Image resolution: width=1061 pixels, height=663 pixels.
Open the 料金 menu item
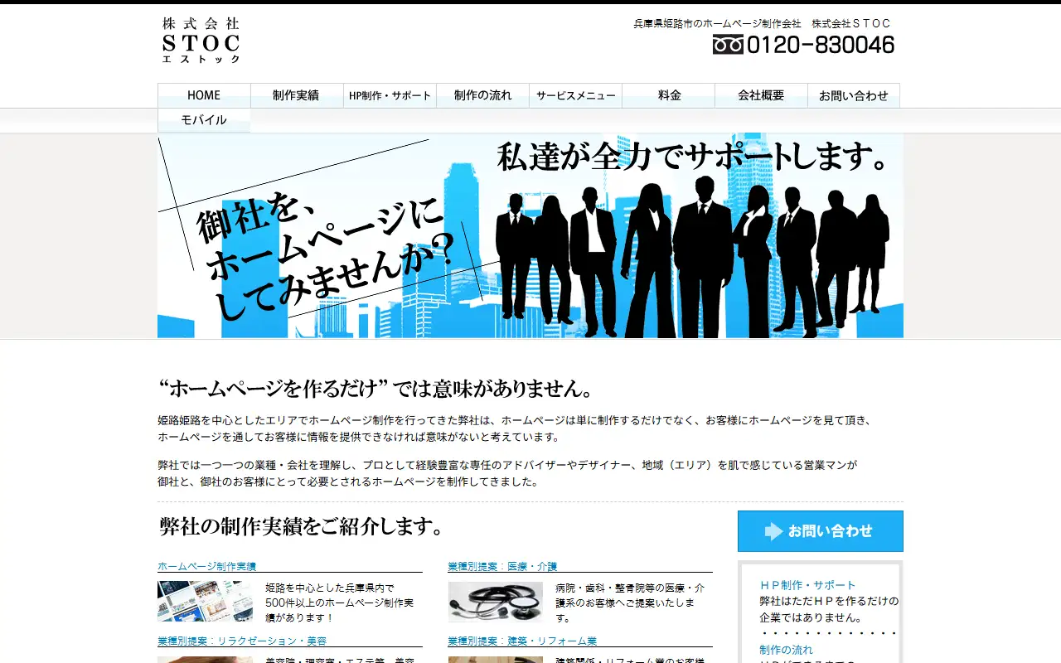pos(668,95)
